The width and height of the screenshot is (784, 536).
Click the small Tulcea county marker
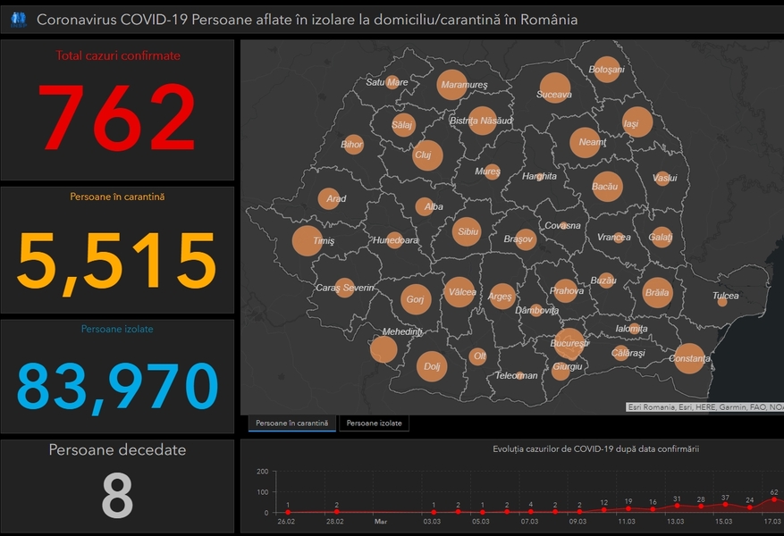click(x=722, y=301)
